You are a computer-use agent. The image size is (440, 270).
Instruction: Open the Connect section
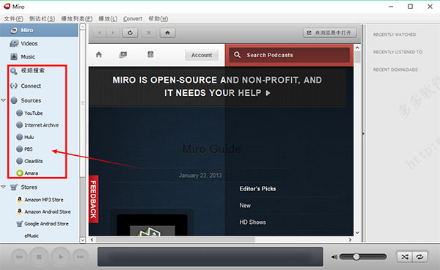31,86
